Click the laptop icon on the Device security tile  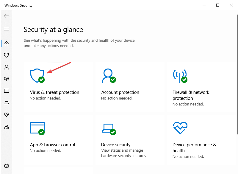point(109,128)
